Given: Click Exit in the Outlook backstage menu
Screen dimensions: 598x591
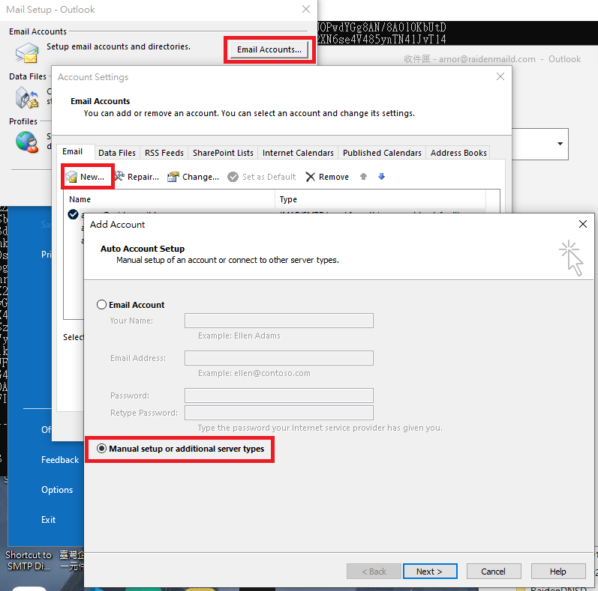Looking at the screenshot, I should tap(49, 519).
